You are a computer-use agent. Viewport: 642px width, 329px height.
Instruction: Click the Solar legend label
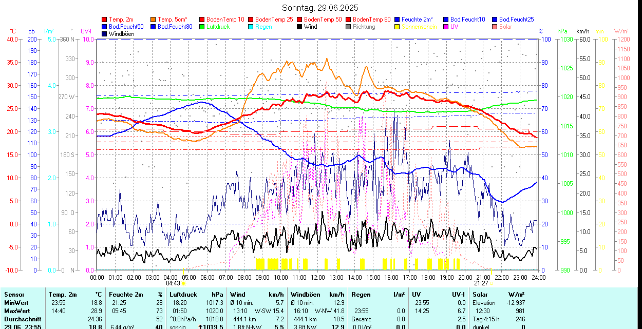click(505, 27)
